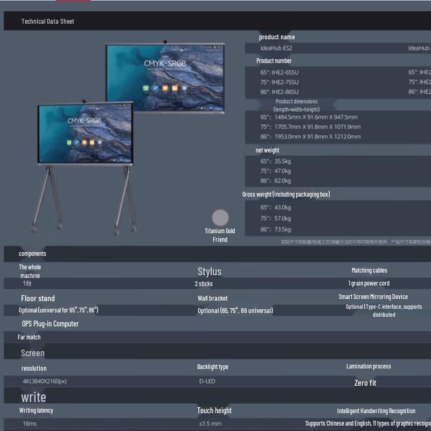The width and height of the screenshot is (431, 431).
Task: Click the Gross weight (including packaging box) heading
Action: [286, 194]
